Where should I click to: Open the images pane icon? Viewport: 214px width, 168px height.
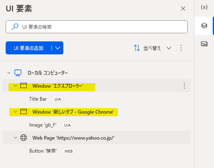click(204, 44)
